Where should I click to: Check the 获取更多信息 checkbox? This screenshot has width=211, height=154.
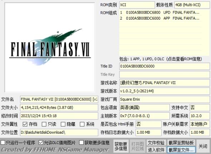[x=82, y=143]
